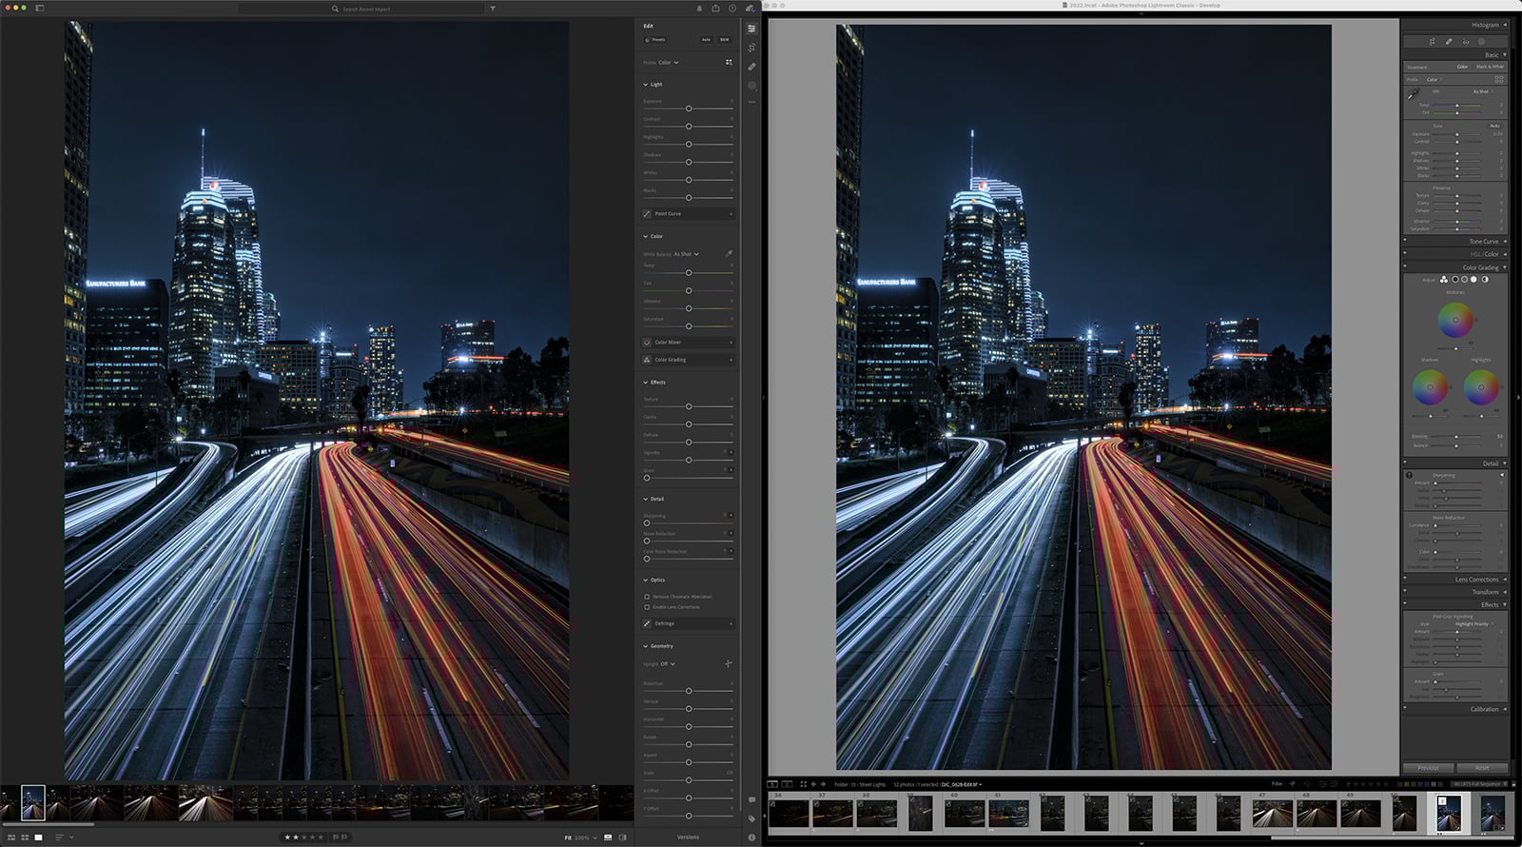Select the Healing Brush tool icon

(751, 67)
